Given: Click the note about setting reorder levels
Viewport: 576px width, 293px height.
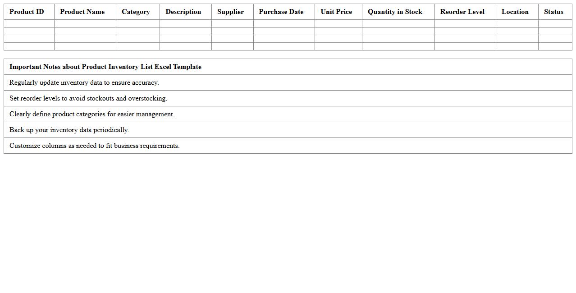Looking at the screenshot, I should 88,98.
